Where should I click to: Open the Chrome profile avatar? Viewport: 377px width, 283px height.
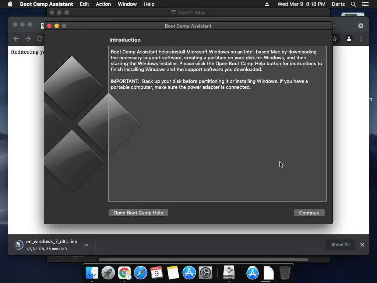(349, 39)
